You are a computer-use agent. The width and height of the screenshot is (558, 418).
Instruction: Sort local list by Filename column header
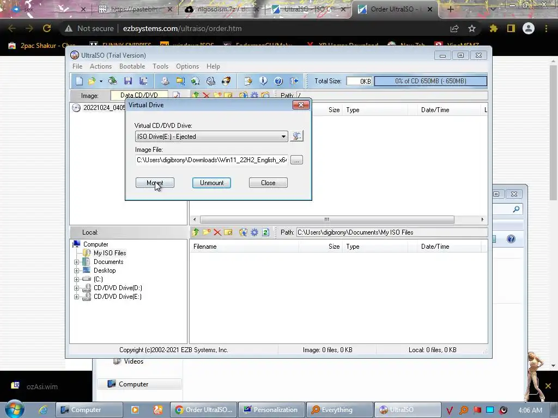coord(245,247)
